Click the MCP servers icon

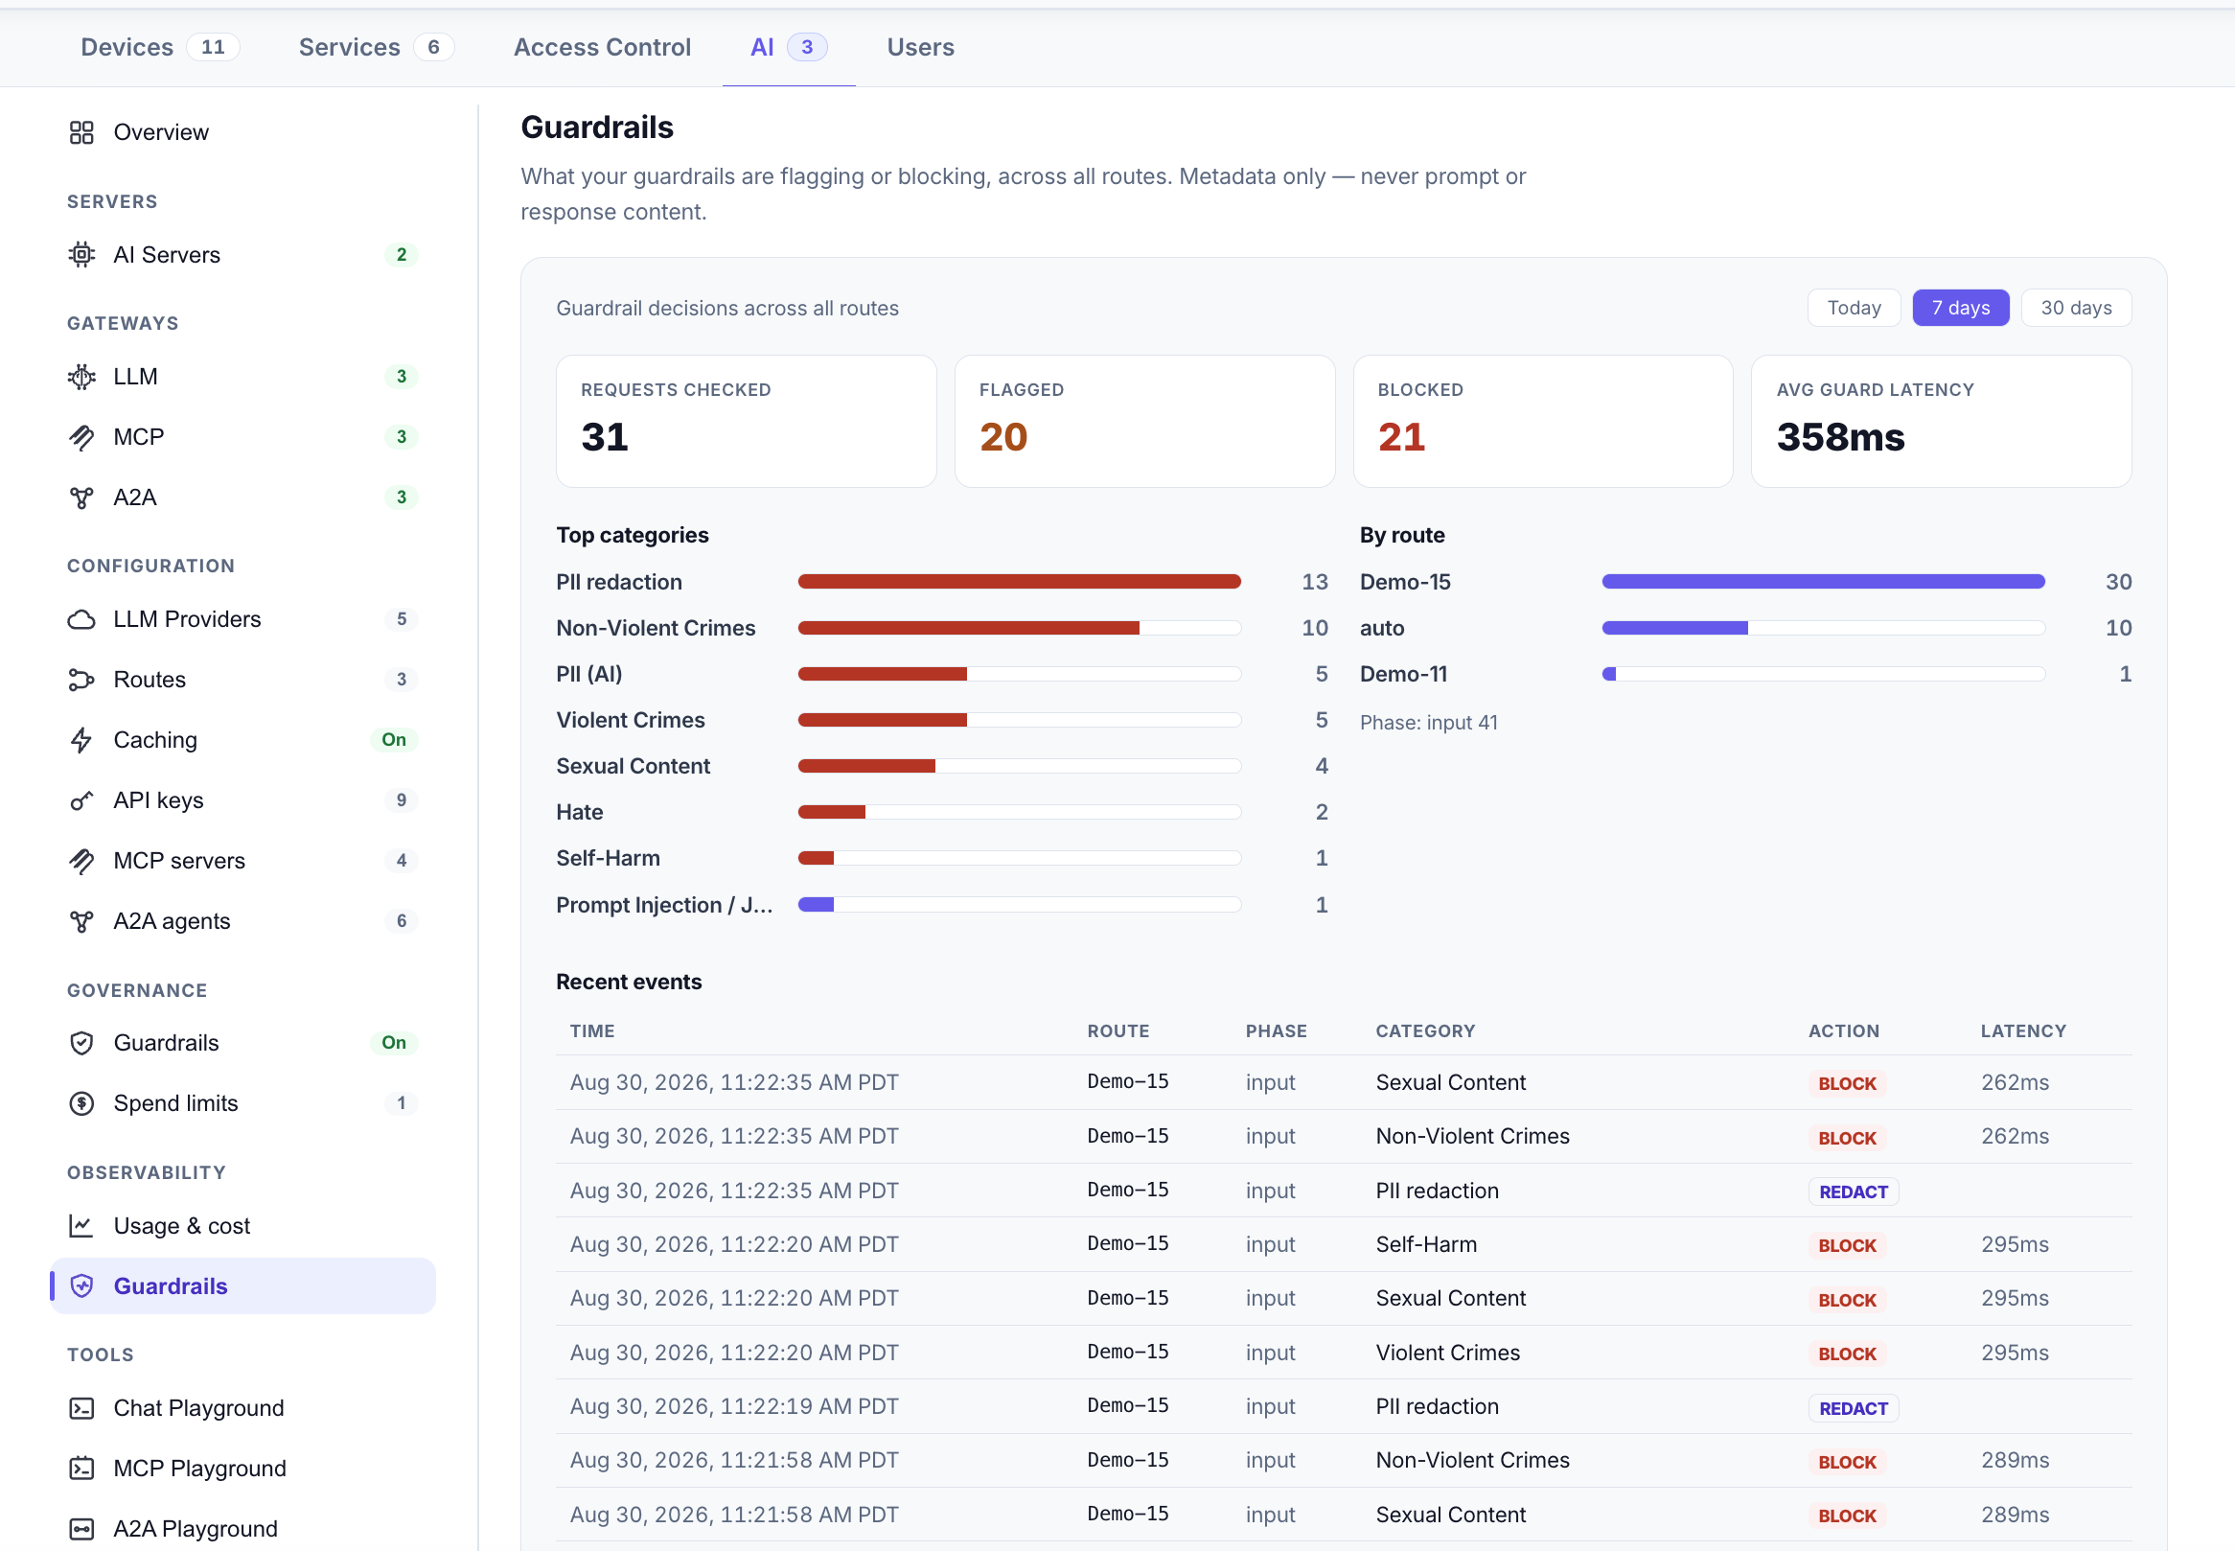point(81,861)
